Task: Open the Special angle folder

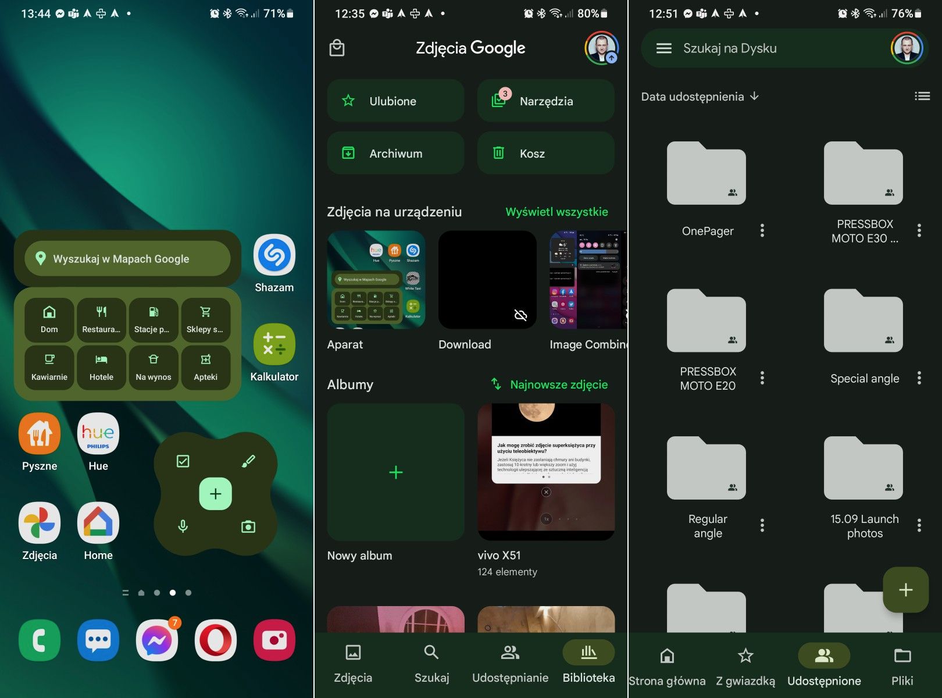Action: coord(863,320)
